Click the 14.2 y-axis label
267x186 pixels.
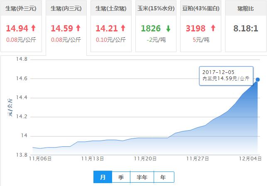(x=22, y=117)
